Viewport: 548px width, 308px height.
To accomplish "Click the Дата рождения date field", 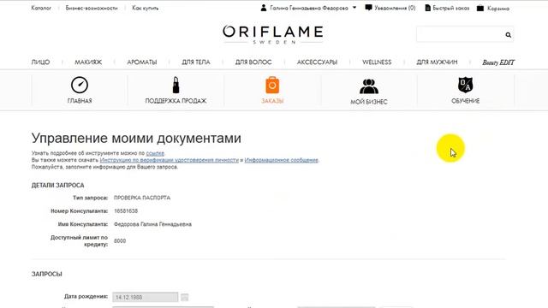I will click(x=145, y=297).
